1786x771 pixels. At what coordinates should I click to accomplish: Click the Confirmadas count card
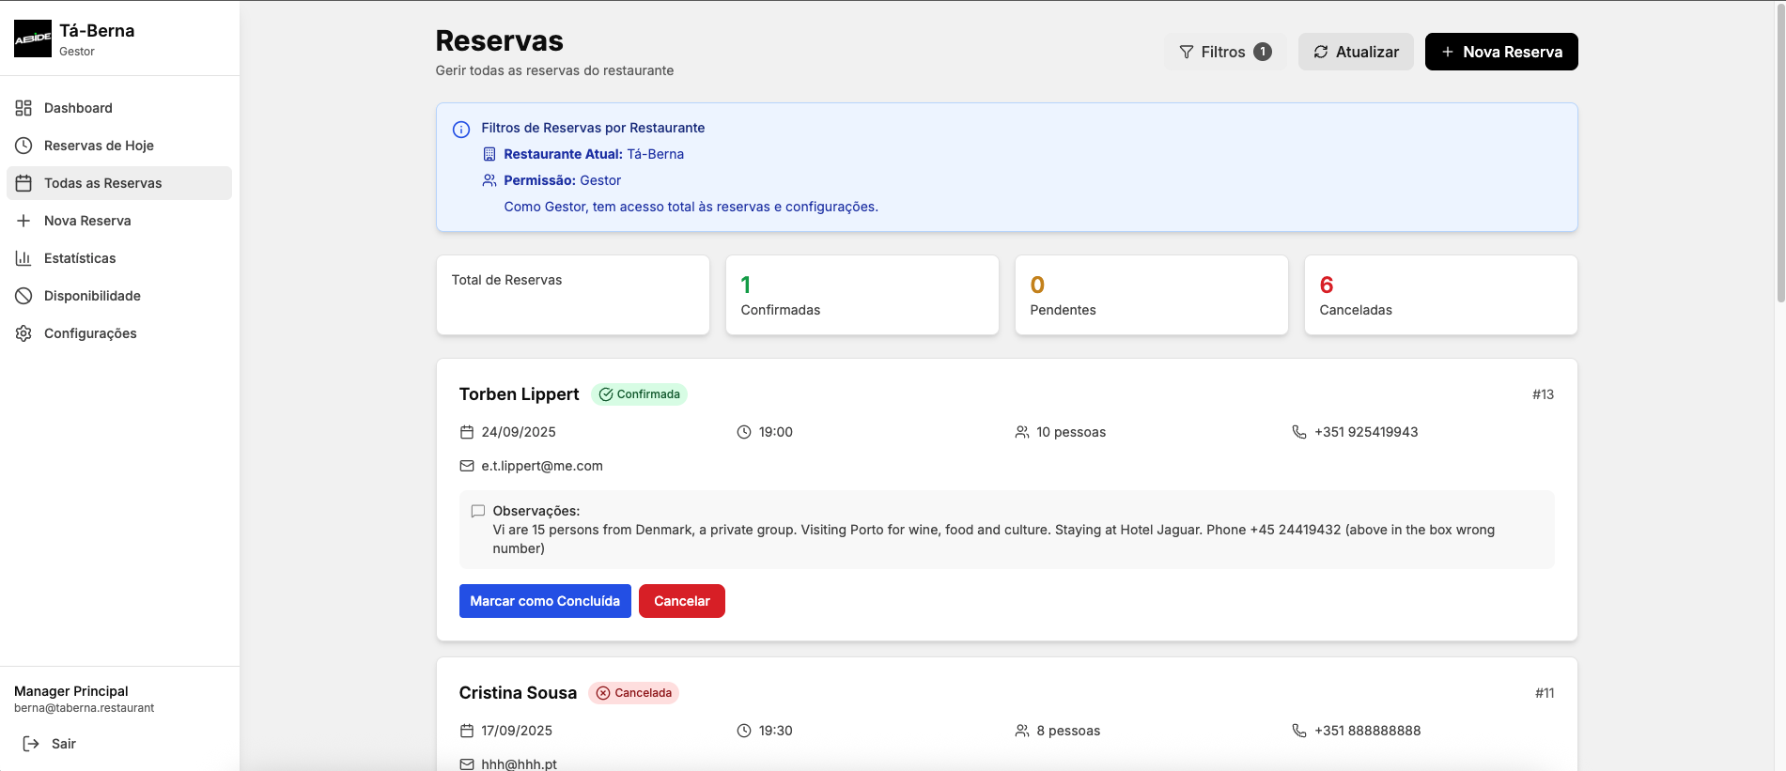[x=862, y=295]
